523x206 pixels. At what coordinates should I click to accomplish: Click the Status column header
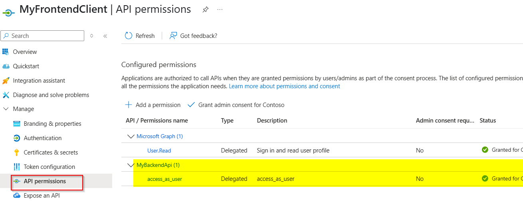(488, 121)
